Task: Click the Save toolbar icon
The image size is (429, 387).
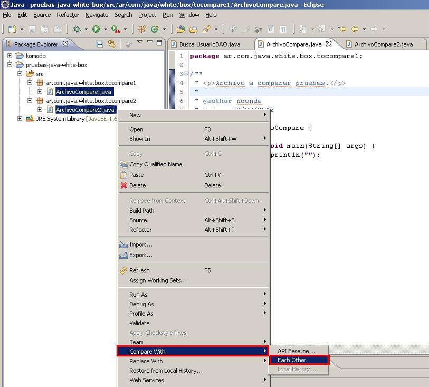Action: tap(32, 29)
